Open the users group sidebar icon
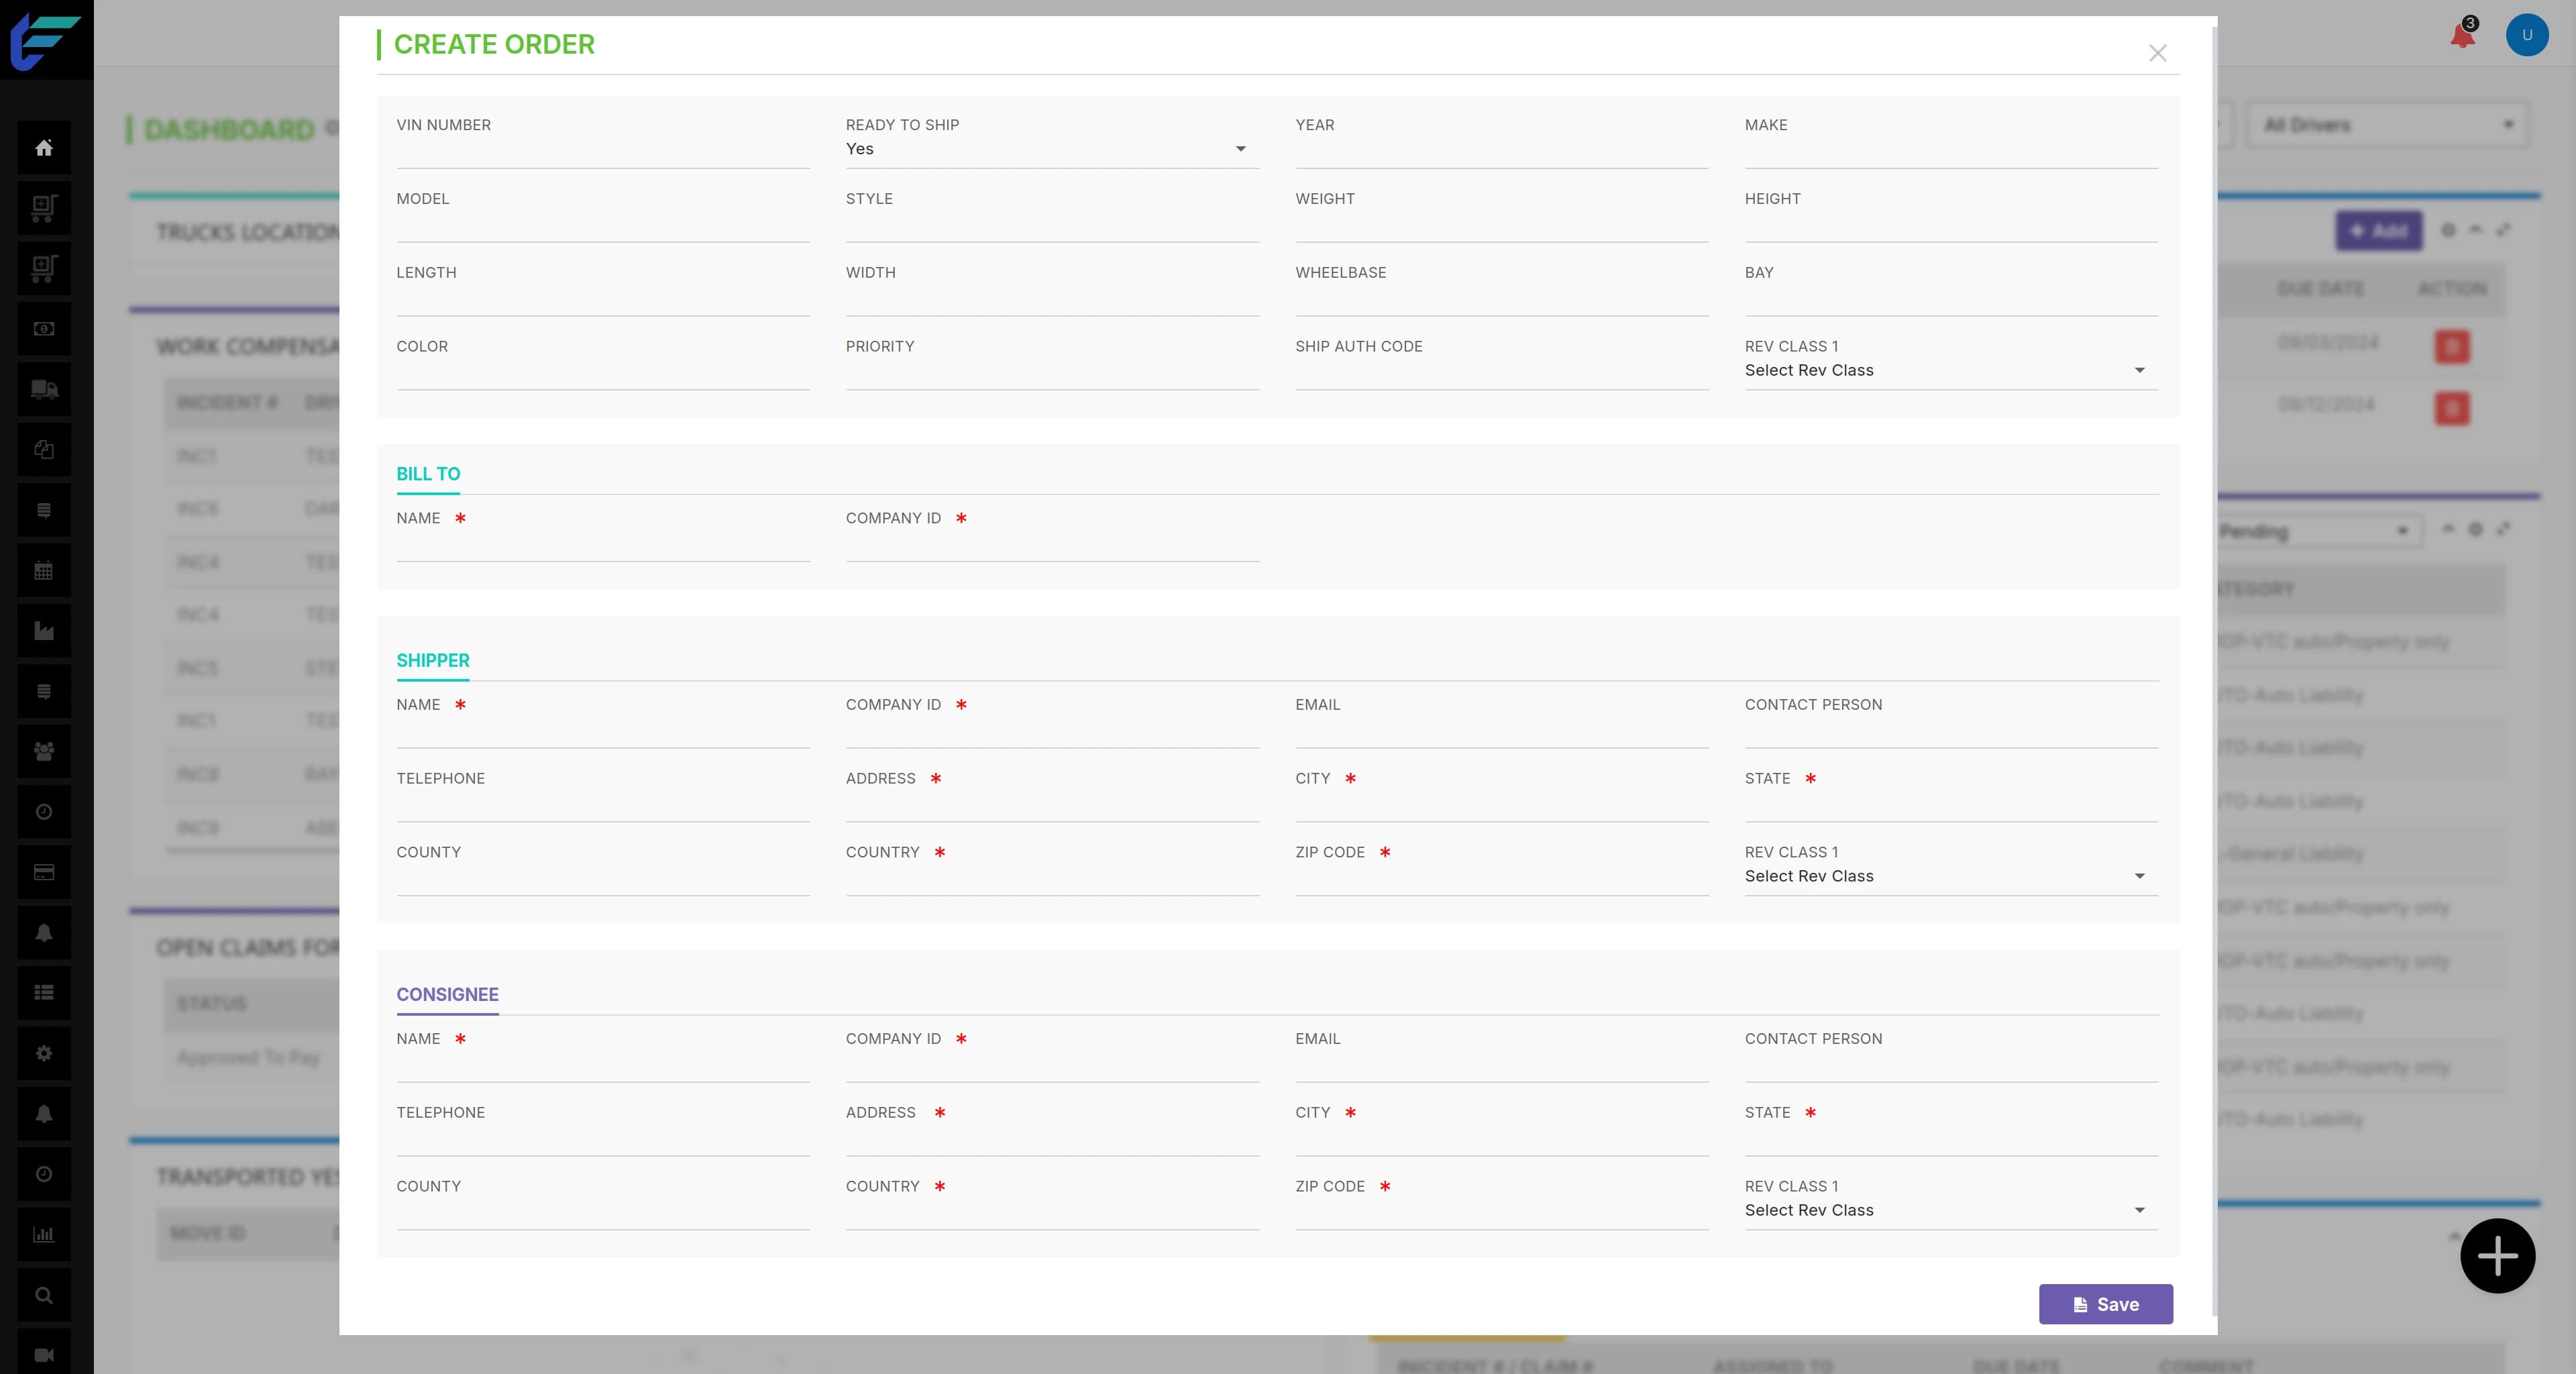Viewport: 2576px width, 1374px height. (x=44, y=751)
